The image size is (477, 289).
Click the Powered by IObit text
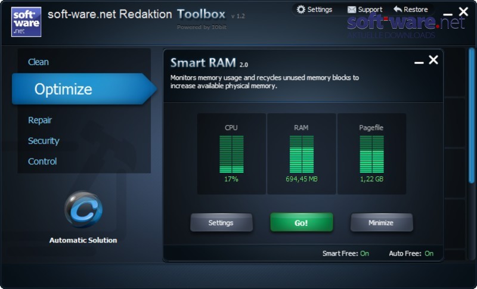(202, 27)
